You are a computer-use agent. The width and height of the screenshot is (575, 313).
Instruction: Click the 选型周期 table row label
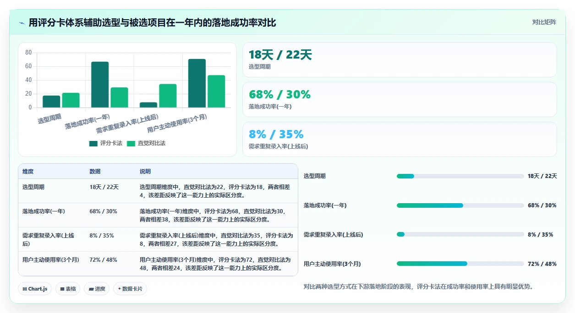(33, 187)
